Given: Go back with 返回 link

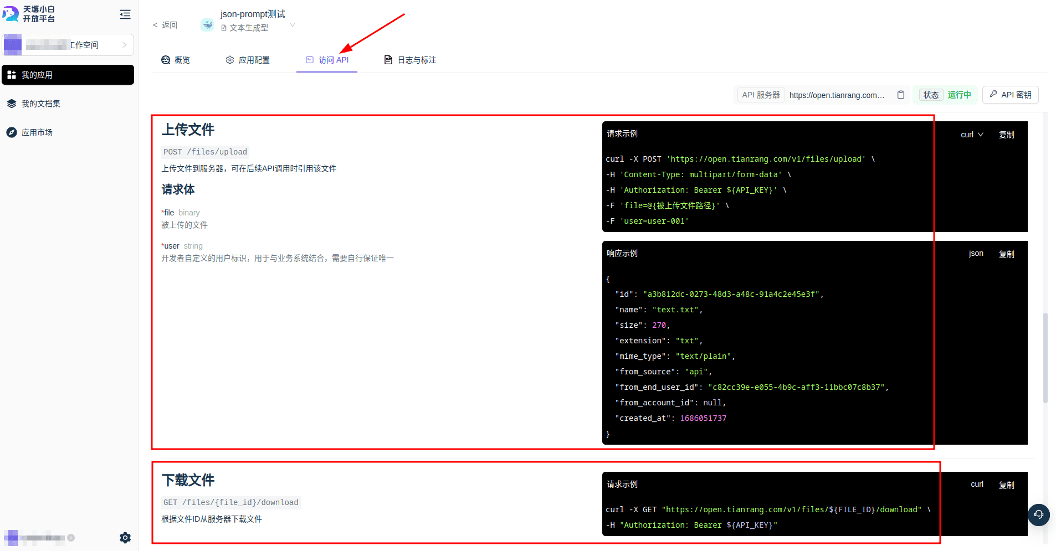Looking at the screenshot, I should coord(165,25).
